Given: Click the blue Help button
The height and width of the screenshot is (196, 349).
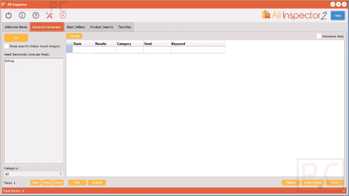Looking at the screenshot, I should 337,15.
